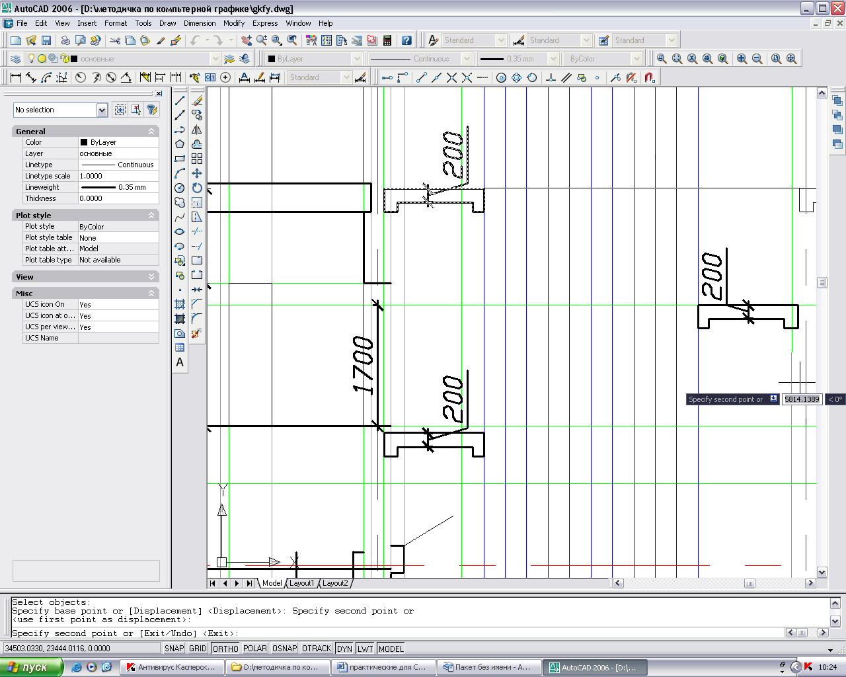The width and height of the screenshot is (846, 677).
Task: Click the пуск Start button
Action: coord(31,667)
